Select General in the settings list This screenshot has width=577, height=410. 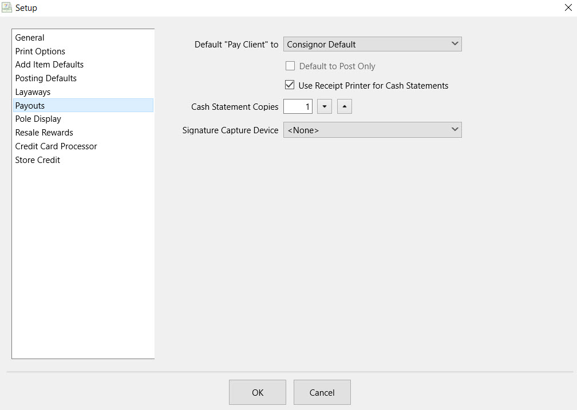[30, 38]
